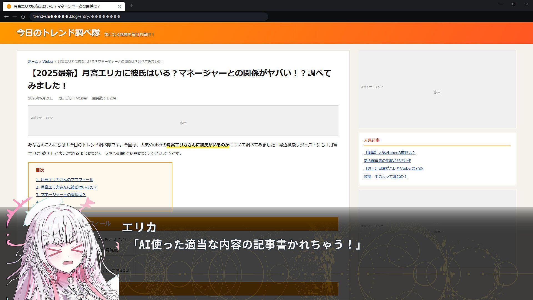The image size is (533, 300).
Task: Open popular article あの配信者の年収がヤバい件
Action: click(387, 161)
